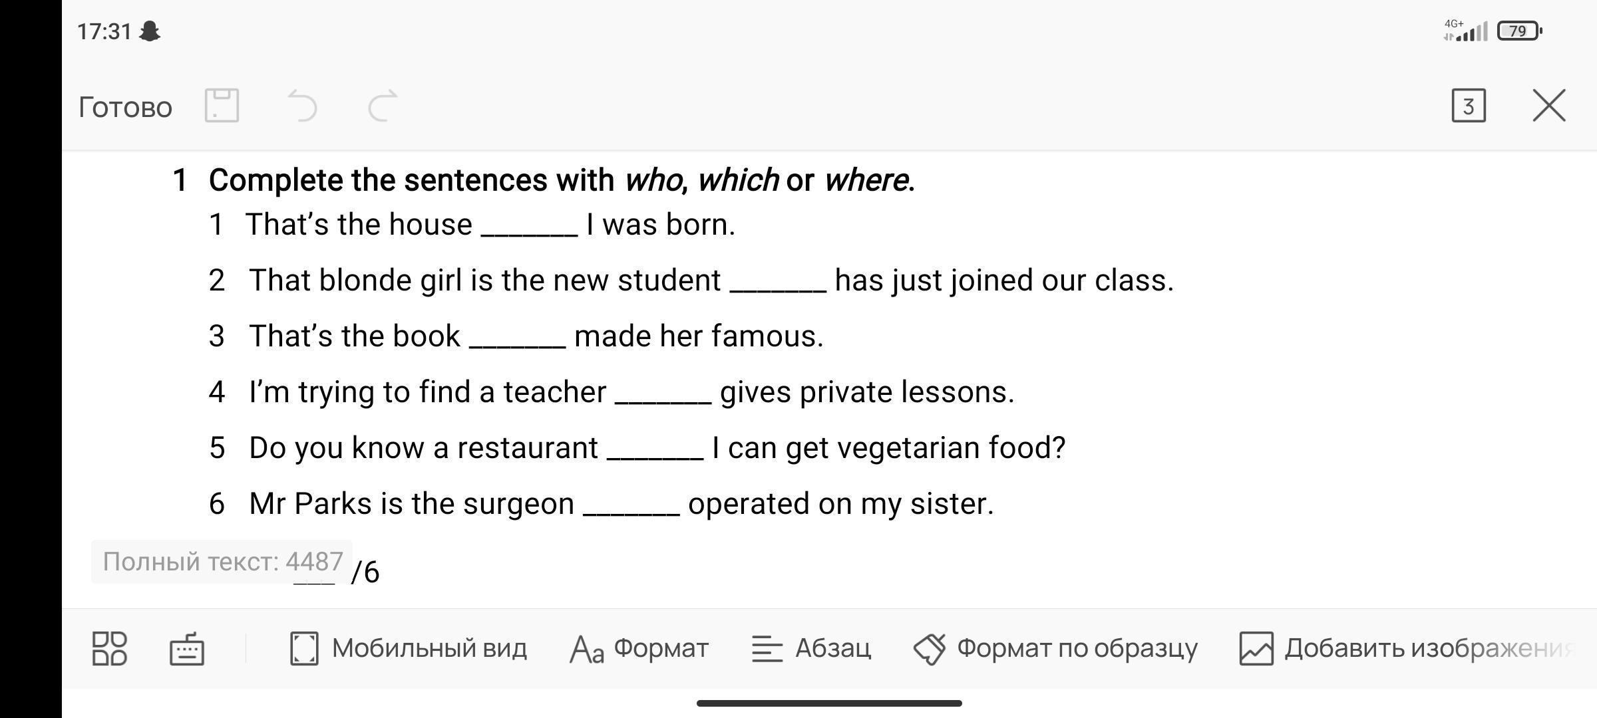Viewport: 1597px width, 718px height.
Task: Tap the save document icon
Action: [x=222, y=106]
